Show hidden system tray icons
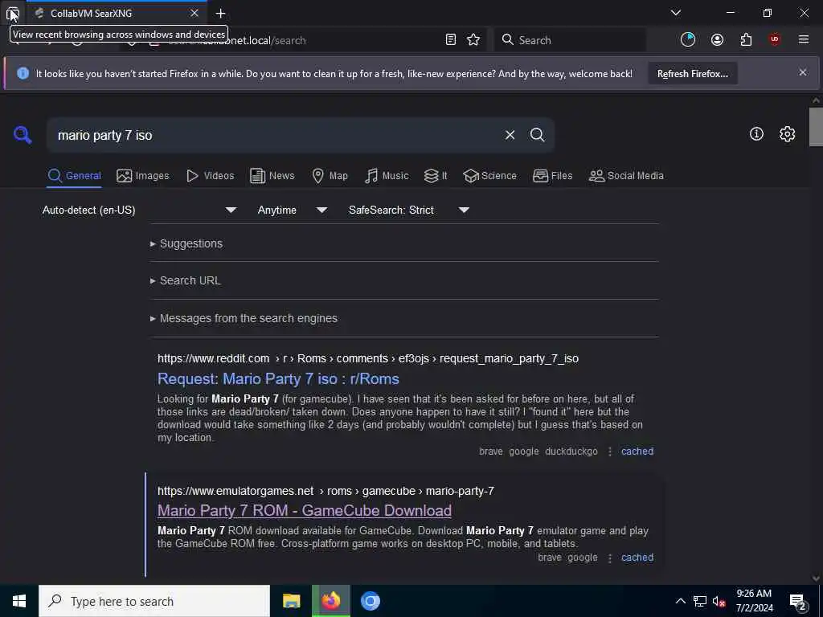 pos(680,601)
